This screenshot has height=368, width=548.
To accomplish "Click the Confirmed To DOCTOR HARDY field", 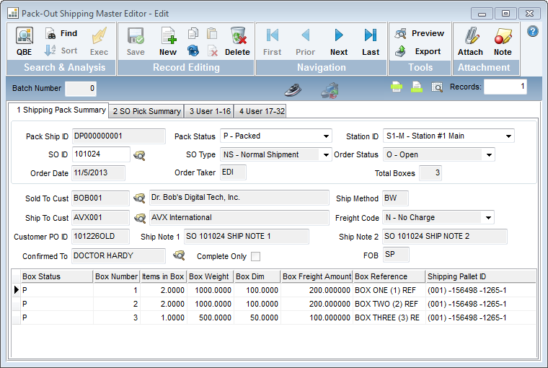I will click(118, 256).
